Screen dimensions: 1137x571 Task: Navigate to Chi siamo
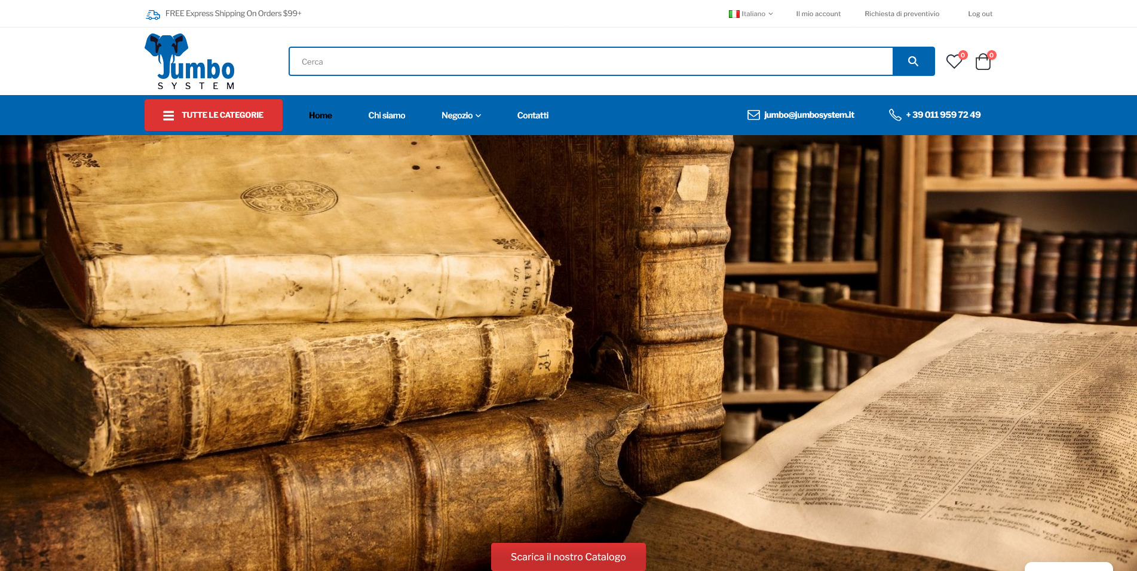387,115
